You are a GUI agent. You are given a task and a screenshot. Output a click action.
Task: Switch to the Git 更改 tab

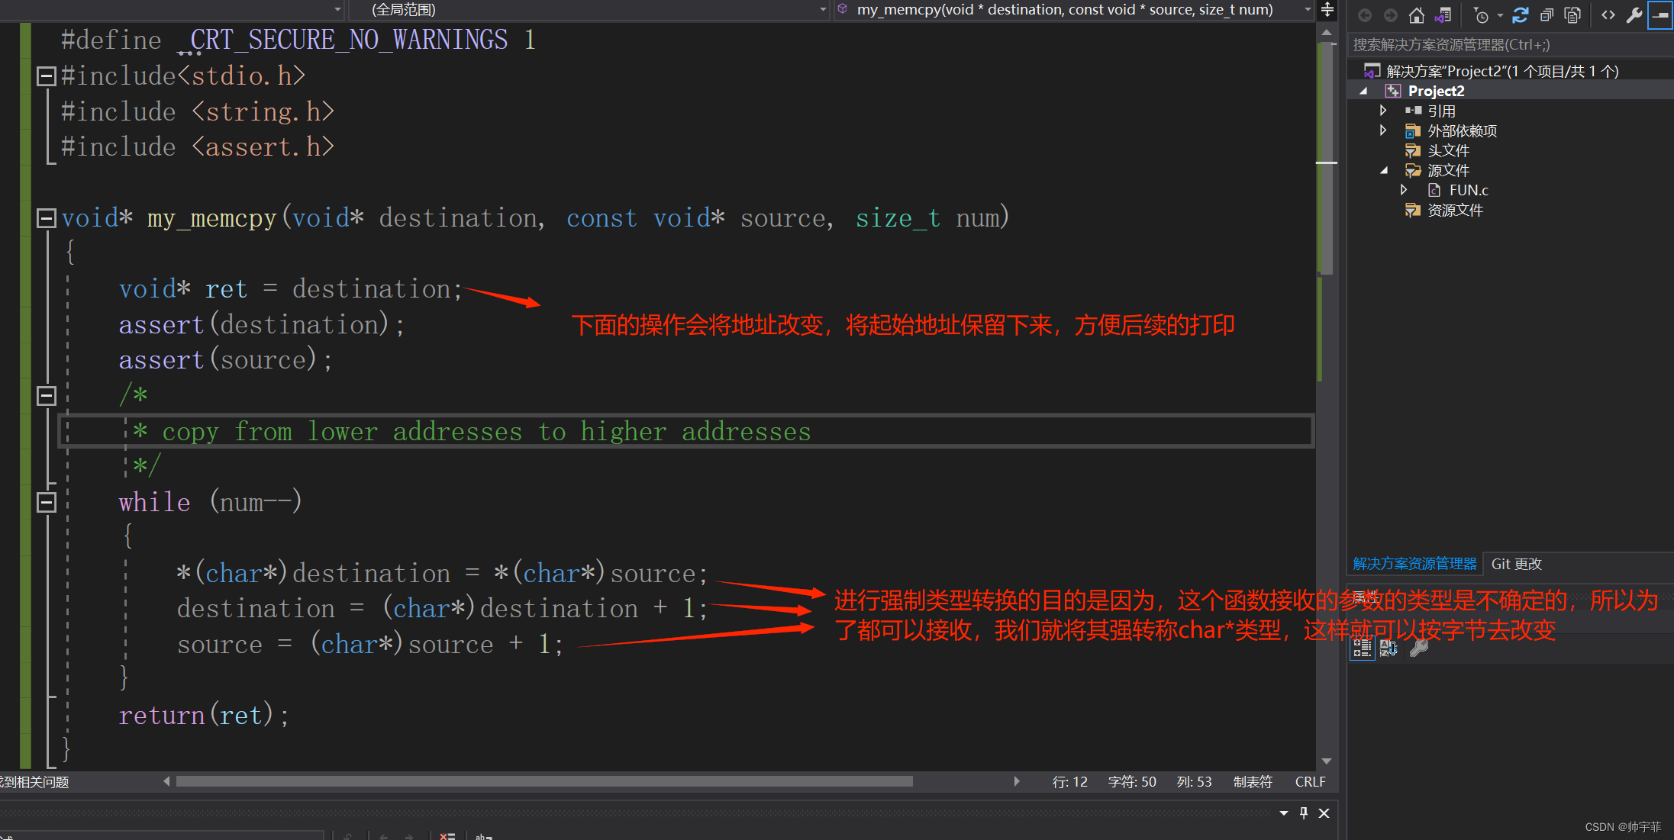(1517, 564)
